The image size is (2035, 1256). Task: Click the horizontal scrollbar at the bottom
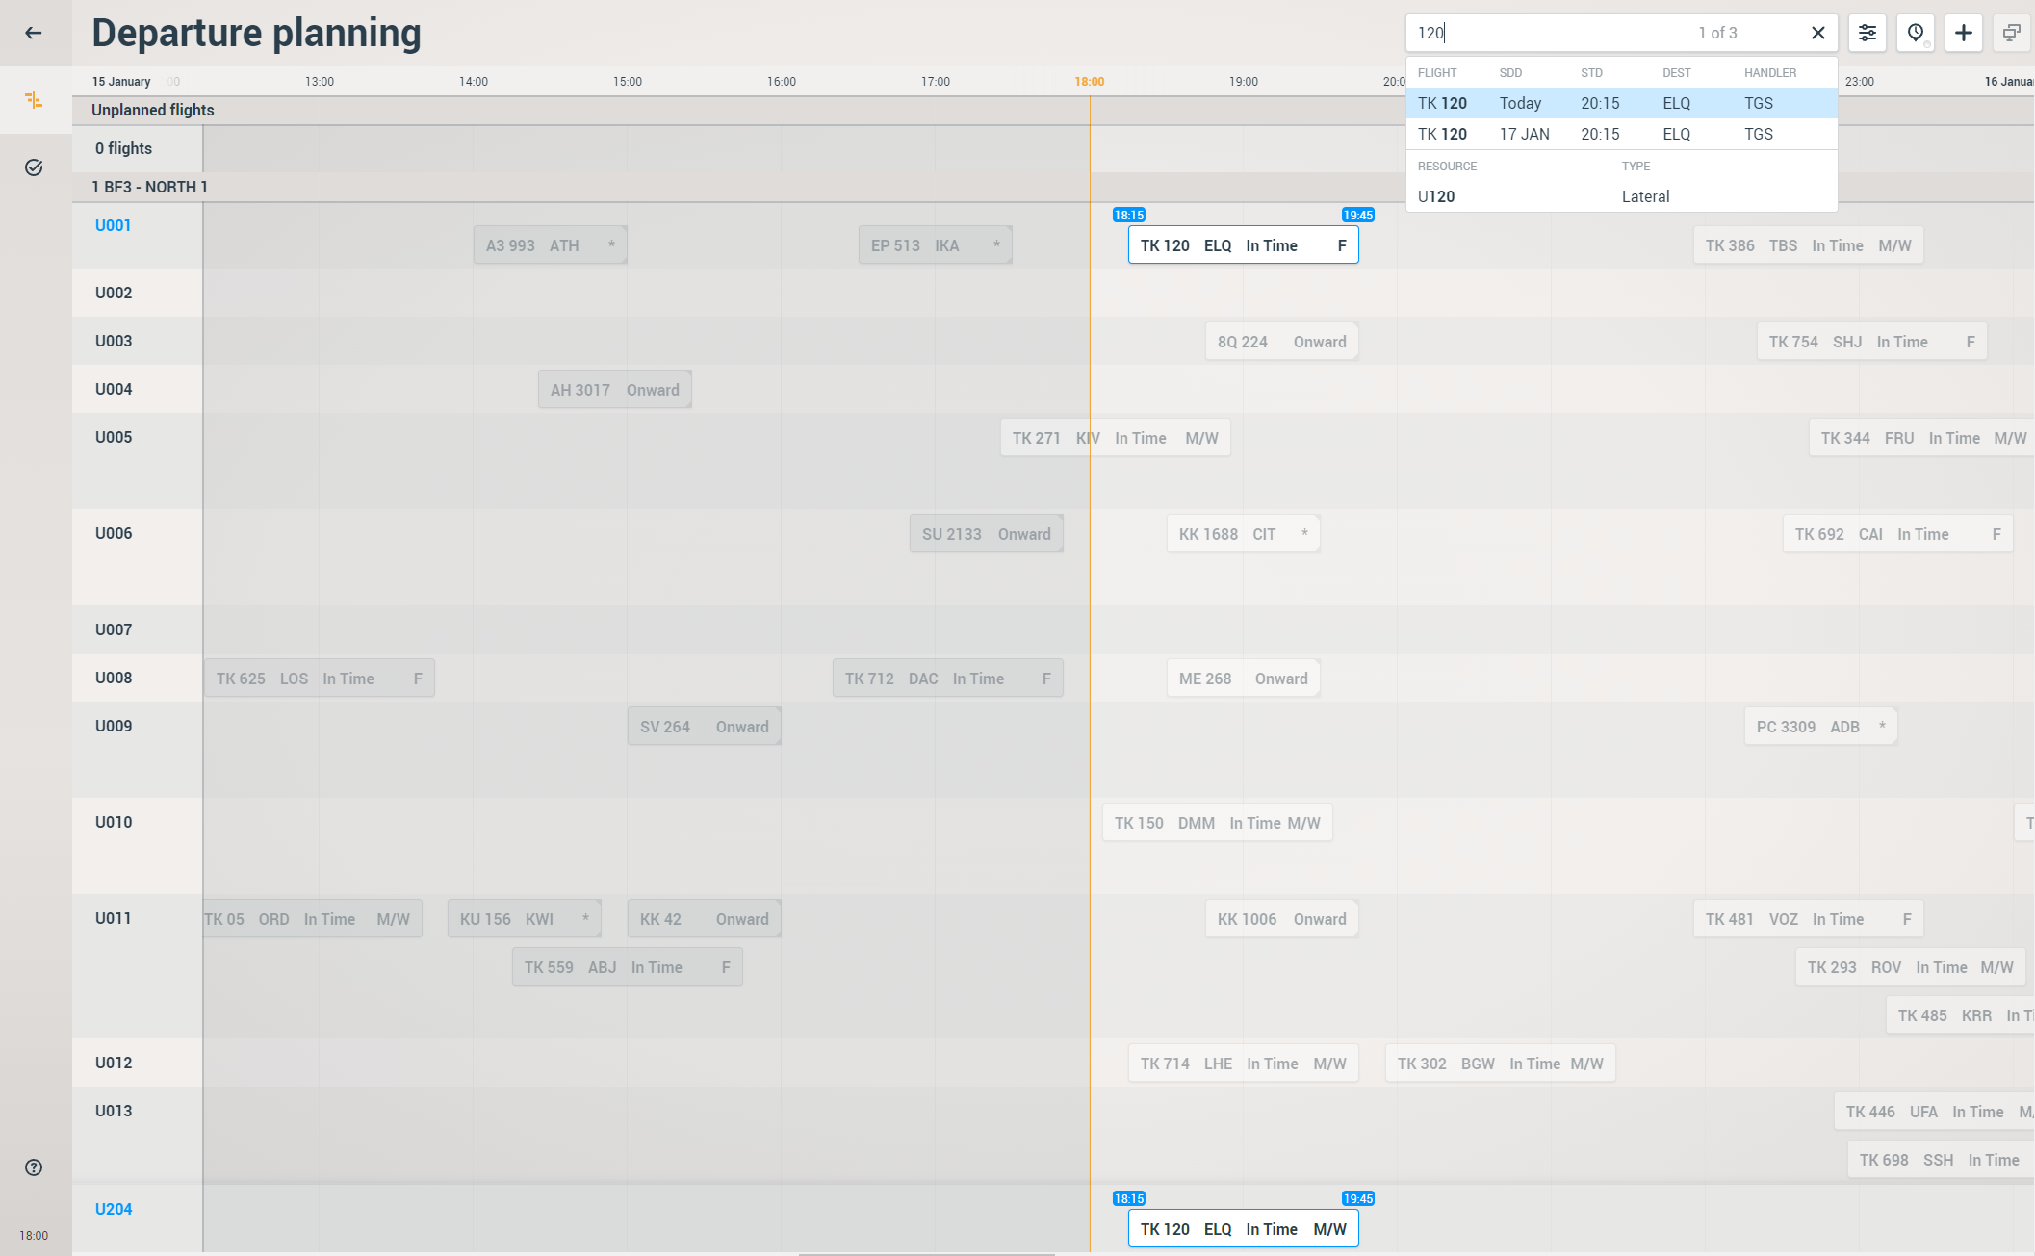pyautogui.click(x=927, y=1254)
